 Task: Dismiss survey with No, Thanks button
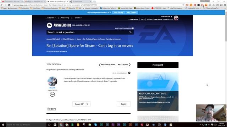[132, 13]
